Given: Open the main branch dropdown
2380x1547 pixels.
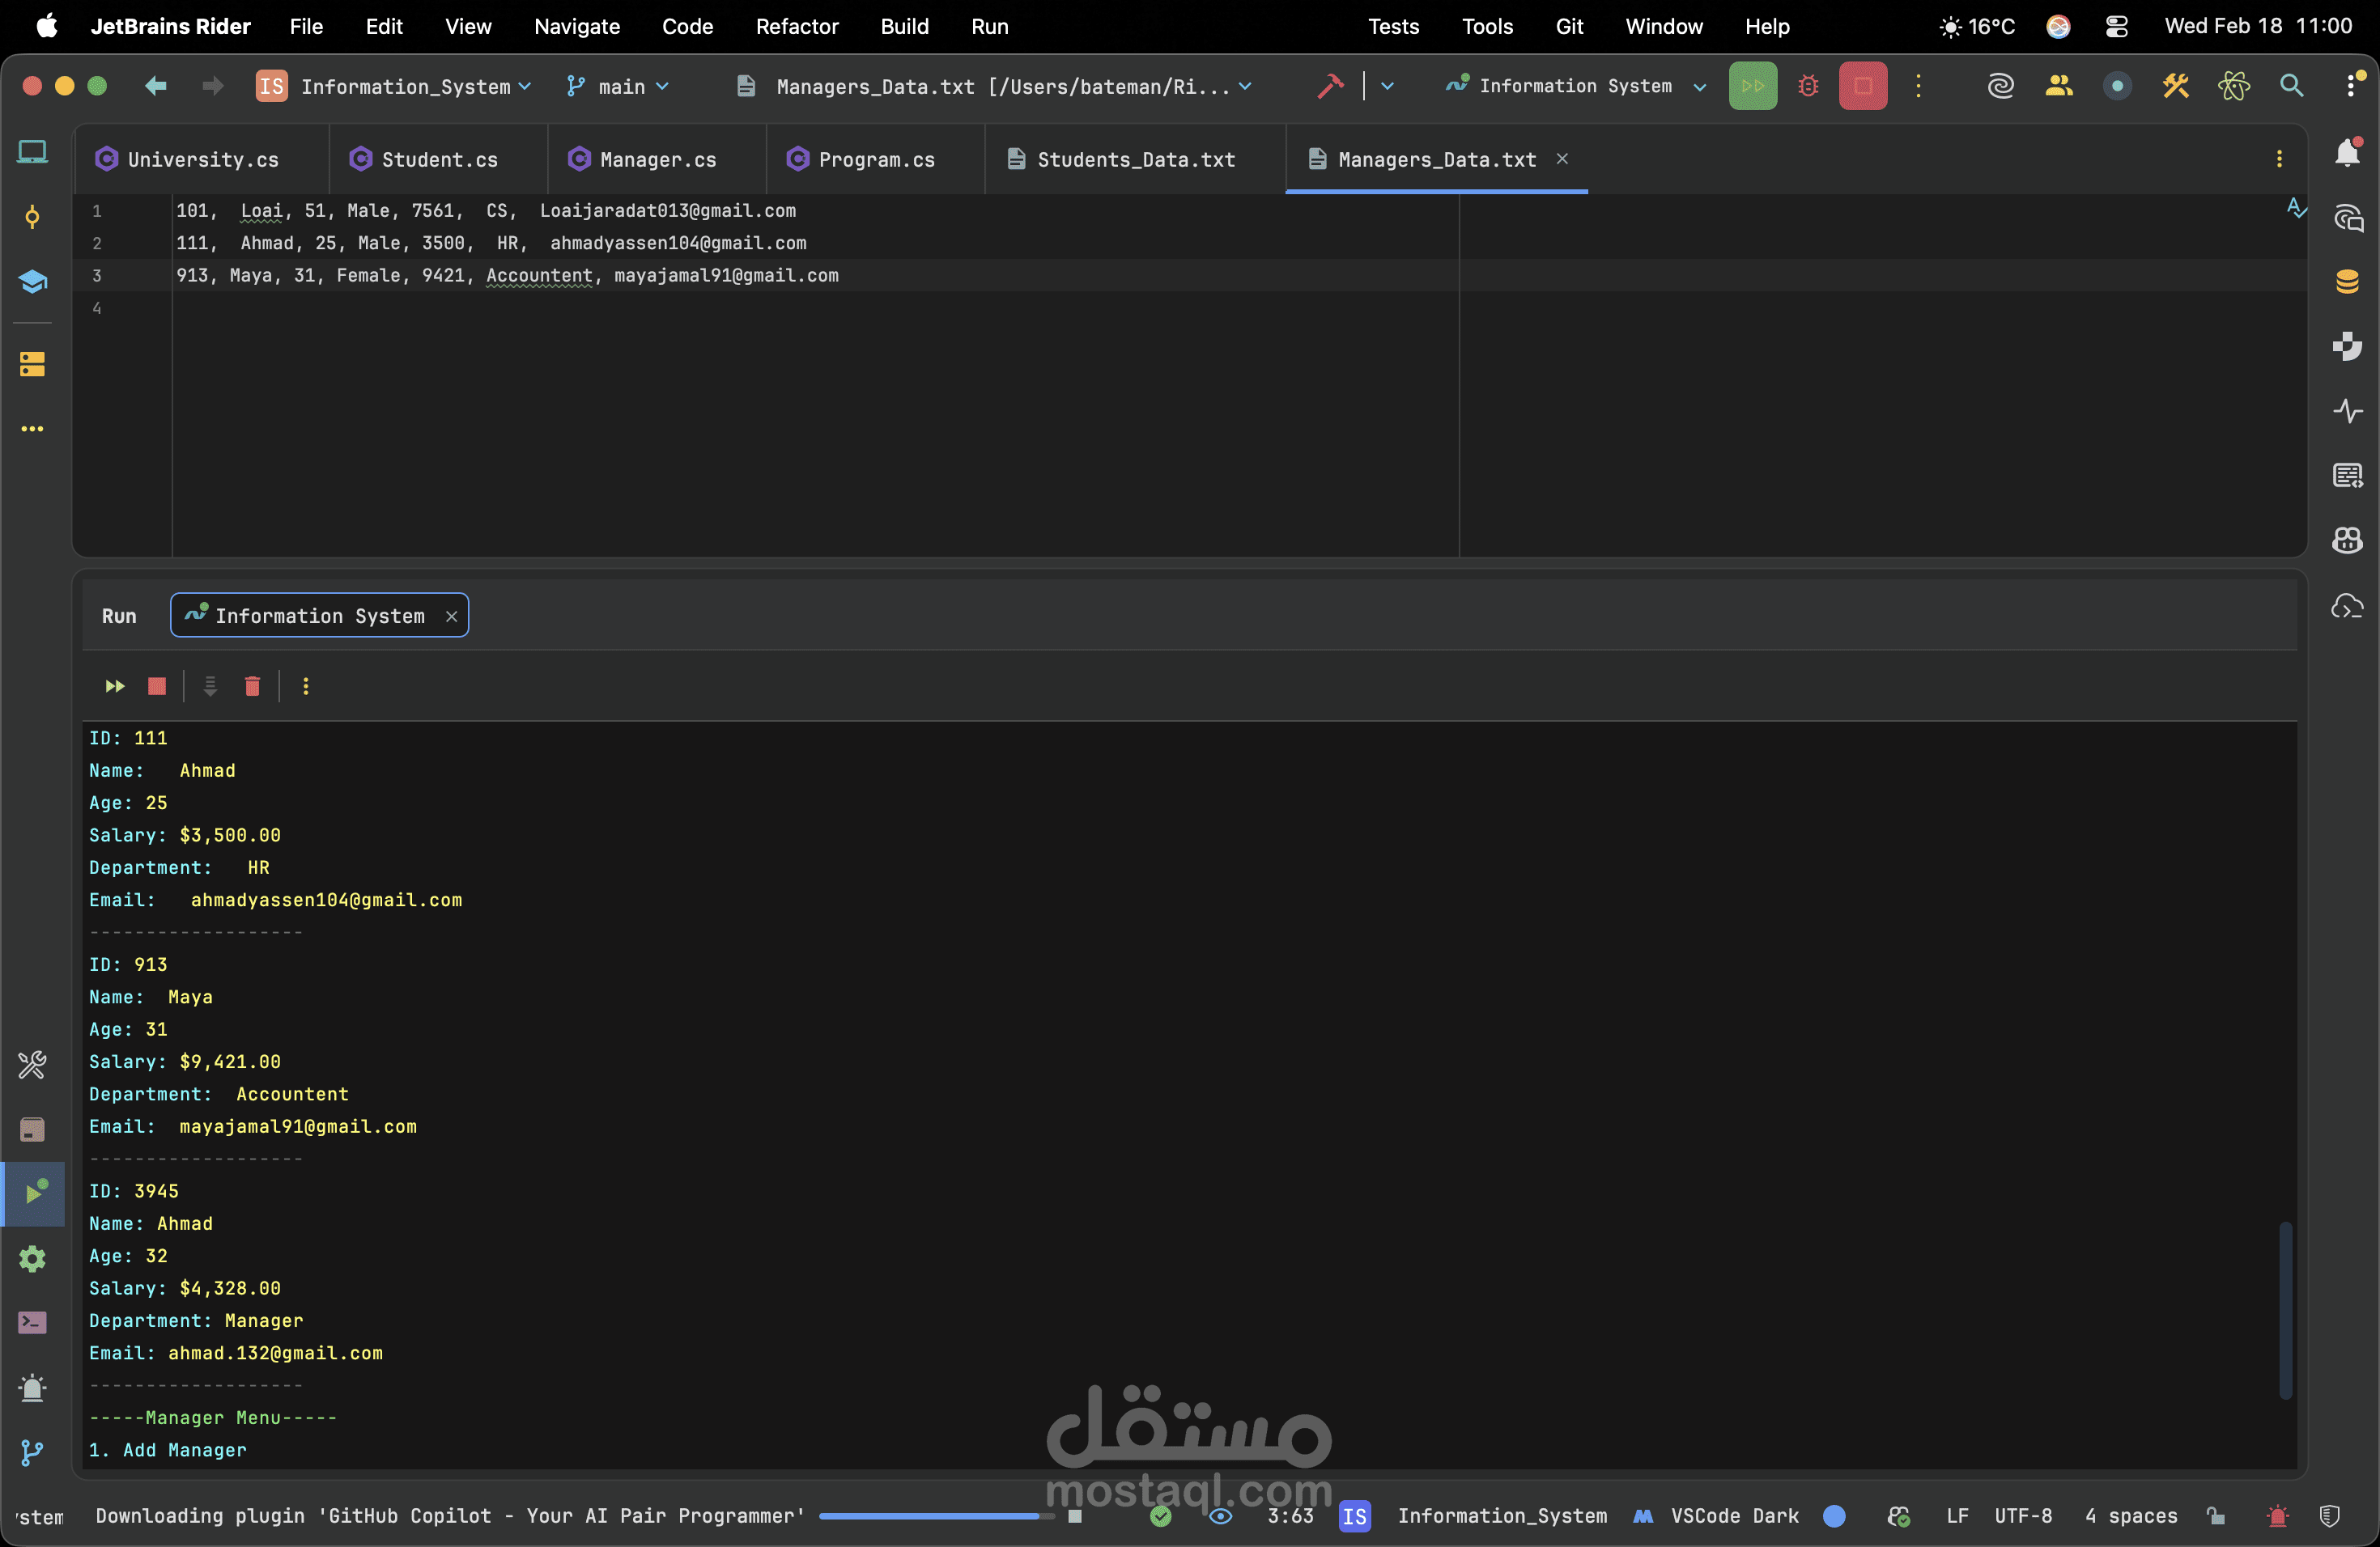Looking at the screenshot, I should click(x=620, y=86).
